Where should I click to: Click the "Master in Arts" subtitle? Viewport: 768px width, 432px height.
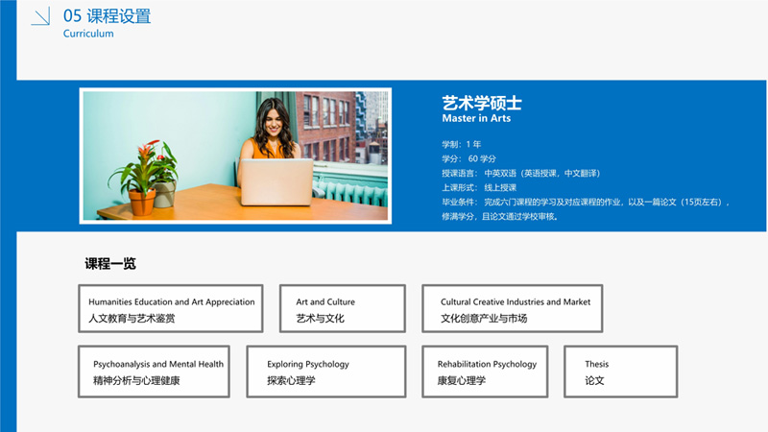click(476, 119)
